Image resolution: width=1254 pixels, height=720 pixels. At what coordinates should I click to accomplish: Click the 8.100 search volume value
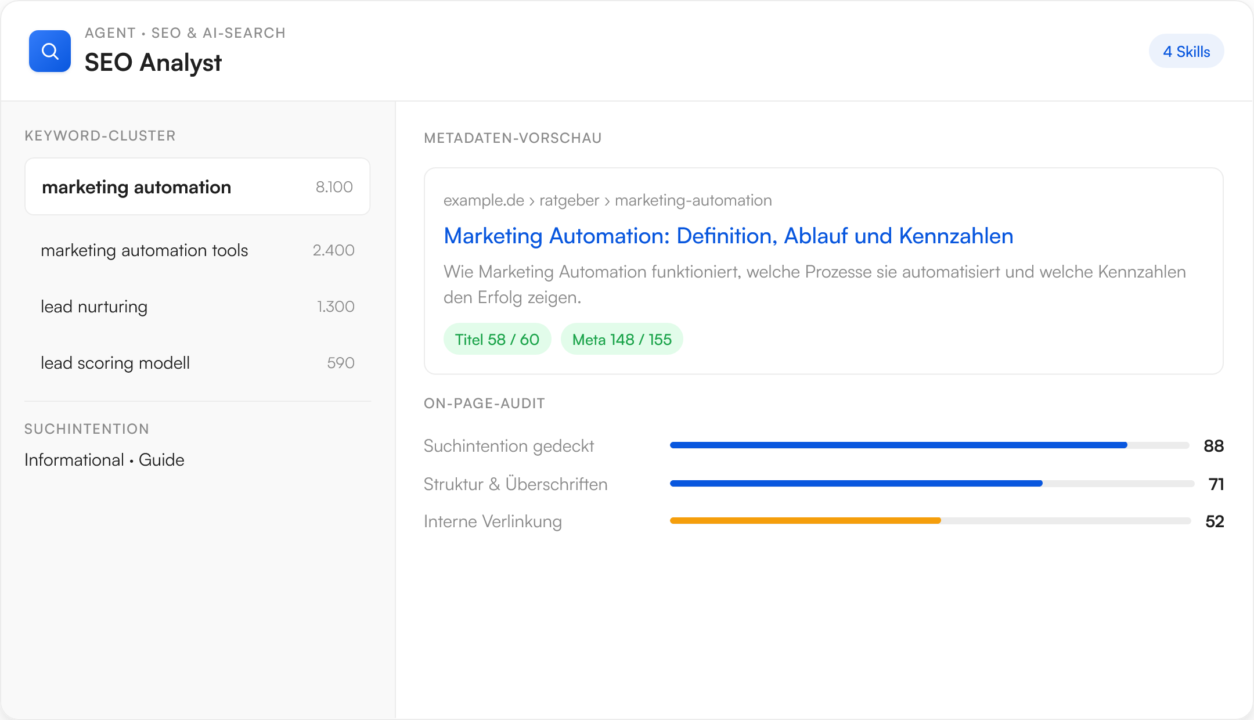[334, 187]
